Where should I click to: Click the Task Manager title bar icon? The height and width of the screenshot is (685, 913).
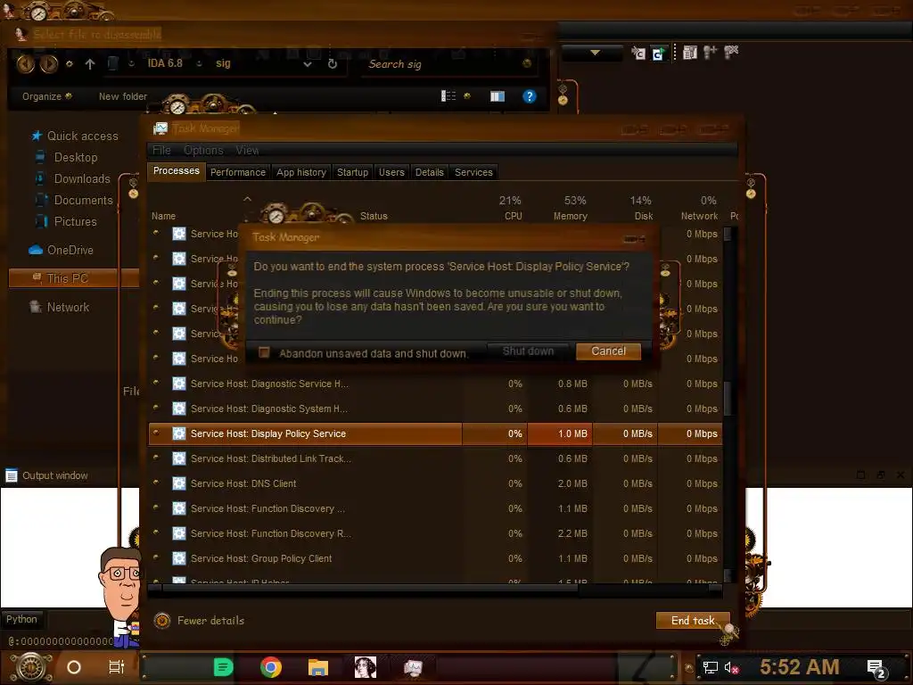click(160, 128)
